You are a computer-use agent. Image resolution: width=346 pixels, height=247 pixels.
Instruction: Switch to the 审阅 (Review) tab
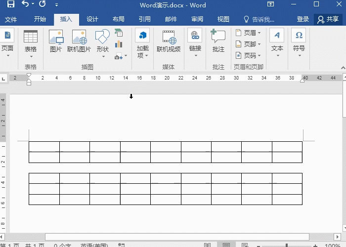point(197,19)
